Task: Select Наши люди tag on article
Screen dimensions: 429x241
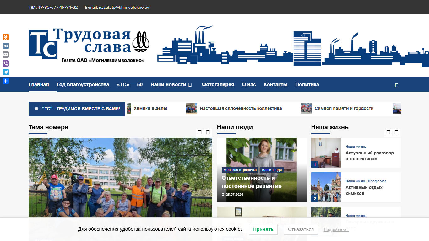Action: 272,170
